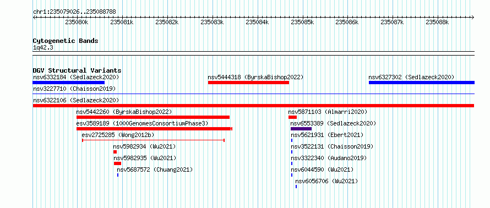The height and width of the screenshot is (208, 490).
Task: Click the 235088k ruler label
Action: (437, 22)
